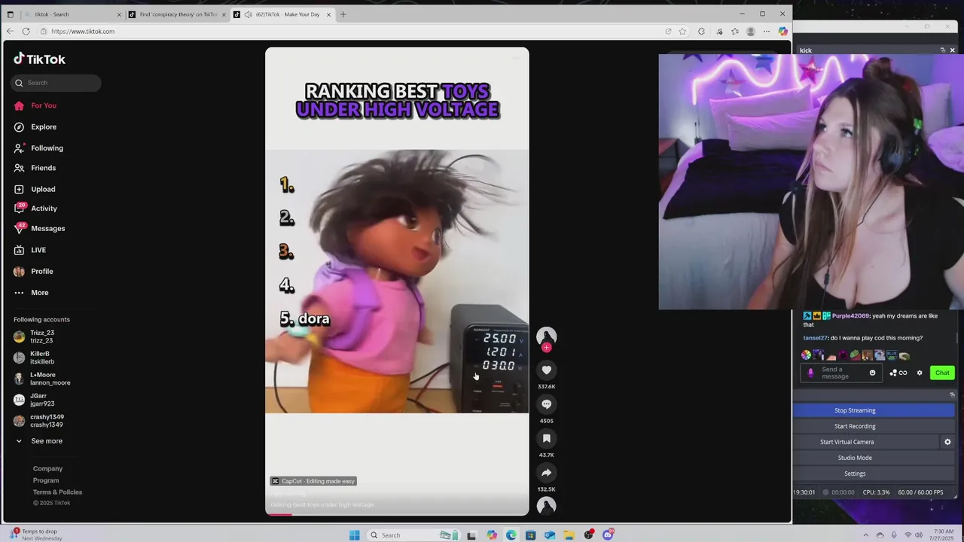Expand the Program footer section

(x=46, y=480)
